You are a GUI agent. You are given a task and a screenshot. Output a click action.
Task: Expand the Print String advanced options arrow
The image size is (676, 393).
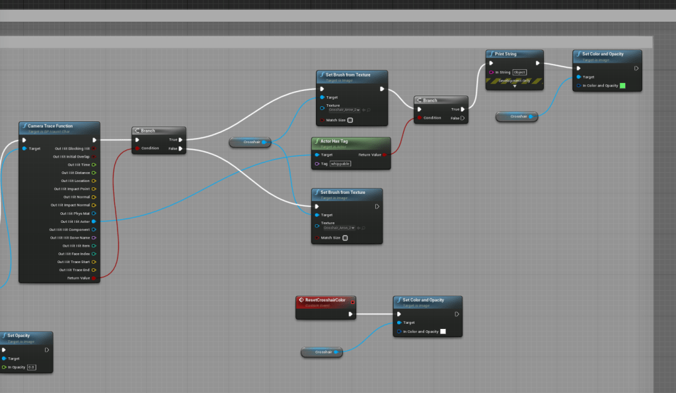click(x=514, y=86)
